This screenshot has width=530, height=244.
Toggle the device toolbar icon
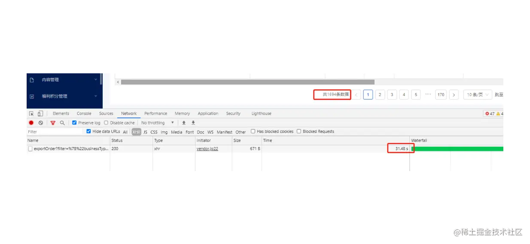(40, 114)
